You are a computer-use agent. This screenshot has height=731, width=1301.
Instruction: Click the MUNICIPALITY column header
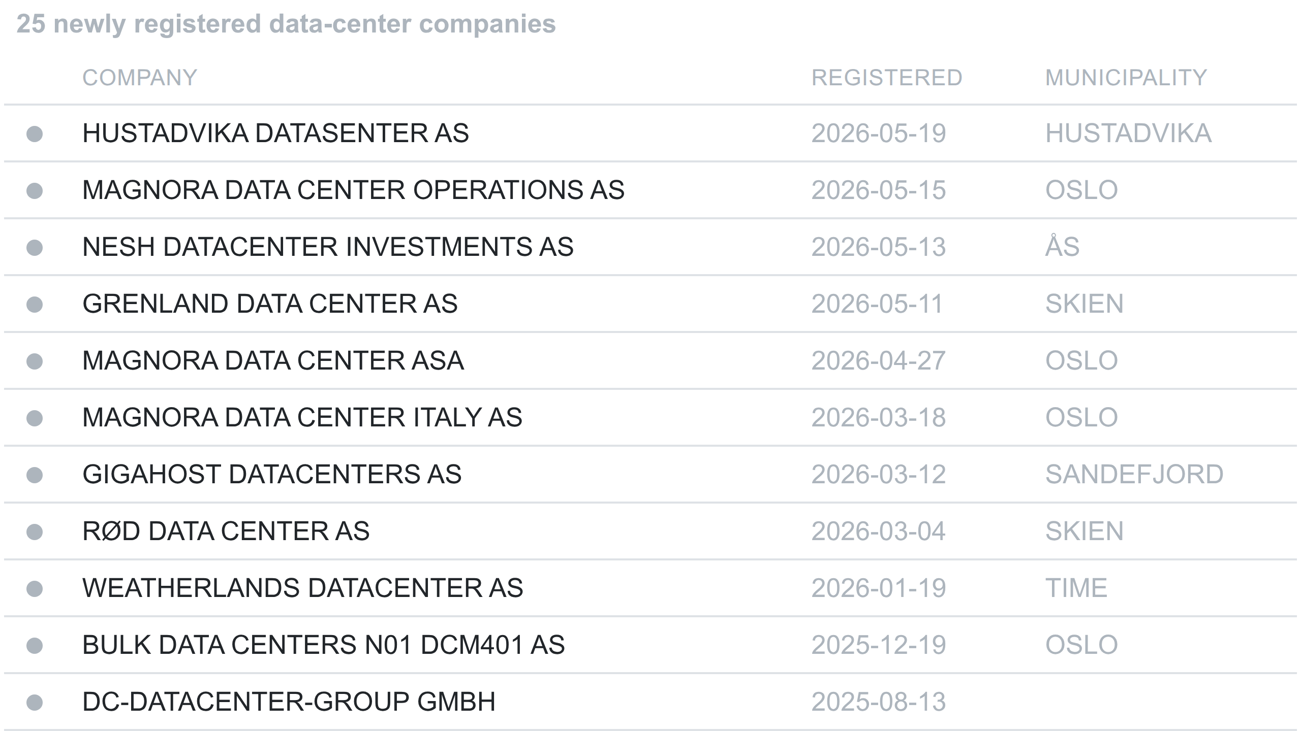click(x=1126, y=78)
